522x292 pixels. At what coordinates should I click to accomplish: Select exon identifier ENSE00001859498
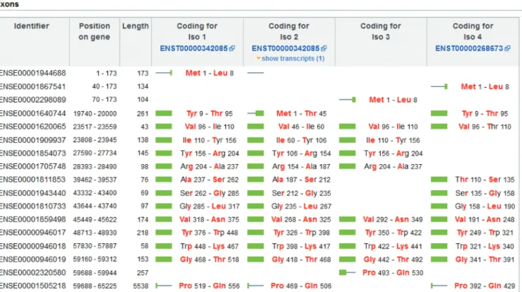tap(32, 219)
